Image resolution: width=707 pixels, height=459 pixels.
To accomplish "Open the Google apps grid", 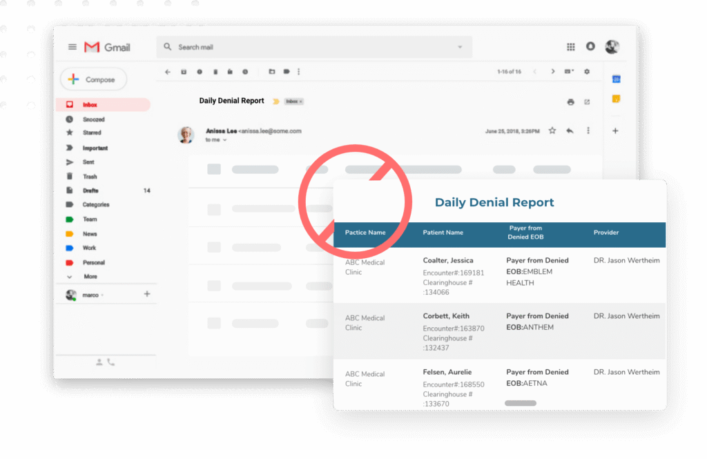I will point(571,46).
